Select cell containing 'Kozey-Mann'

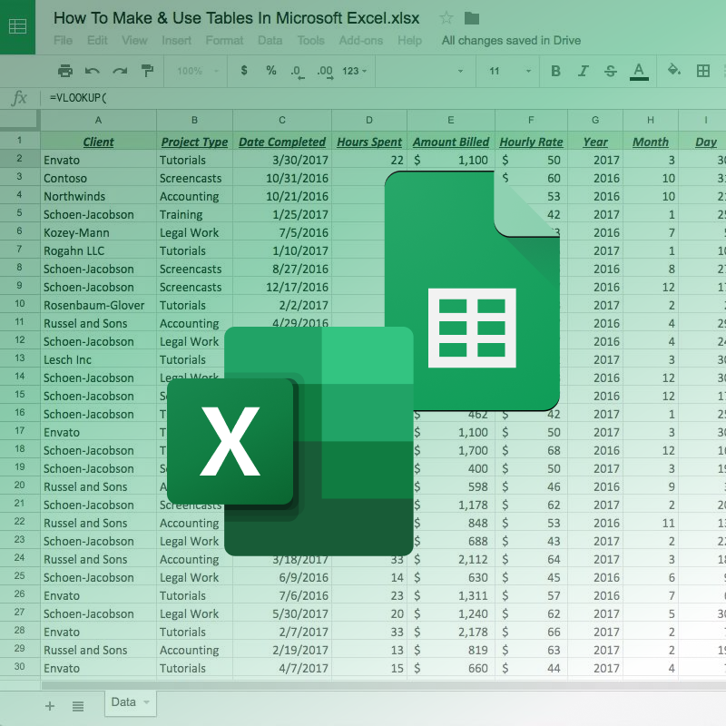pyautogui.click(x=98, y=232)
